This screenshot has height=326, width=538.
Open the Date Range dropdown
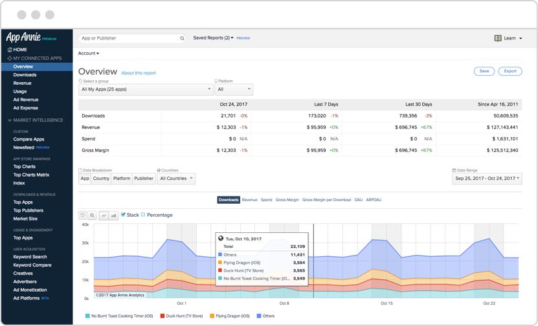(487, 179)
